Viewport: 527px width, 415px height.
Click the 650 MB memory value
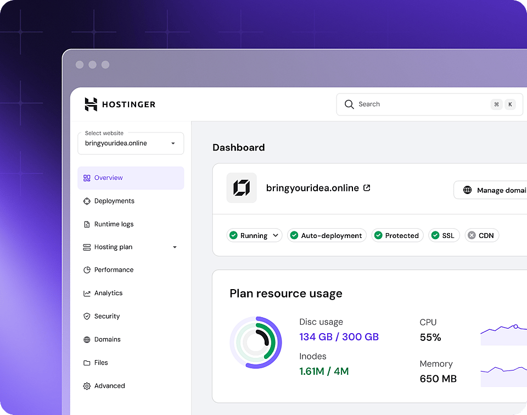coord(438,379)
